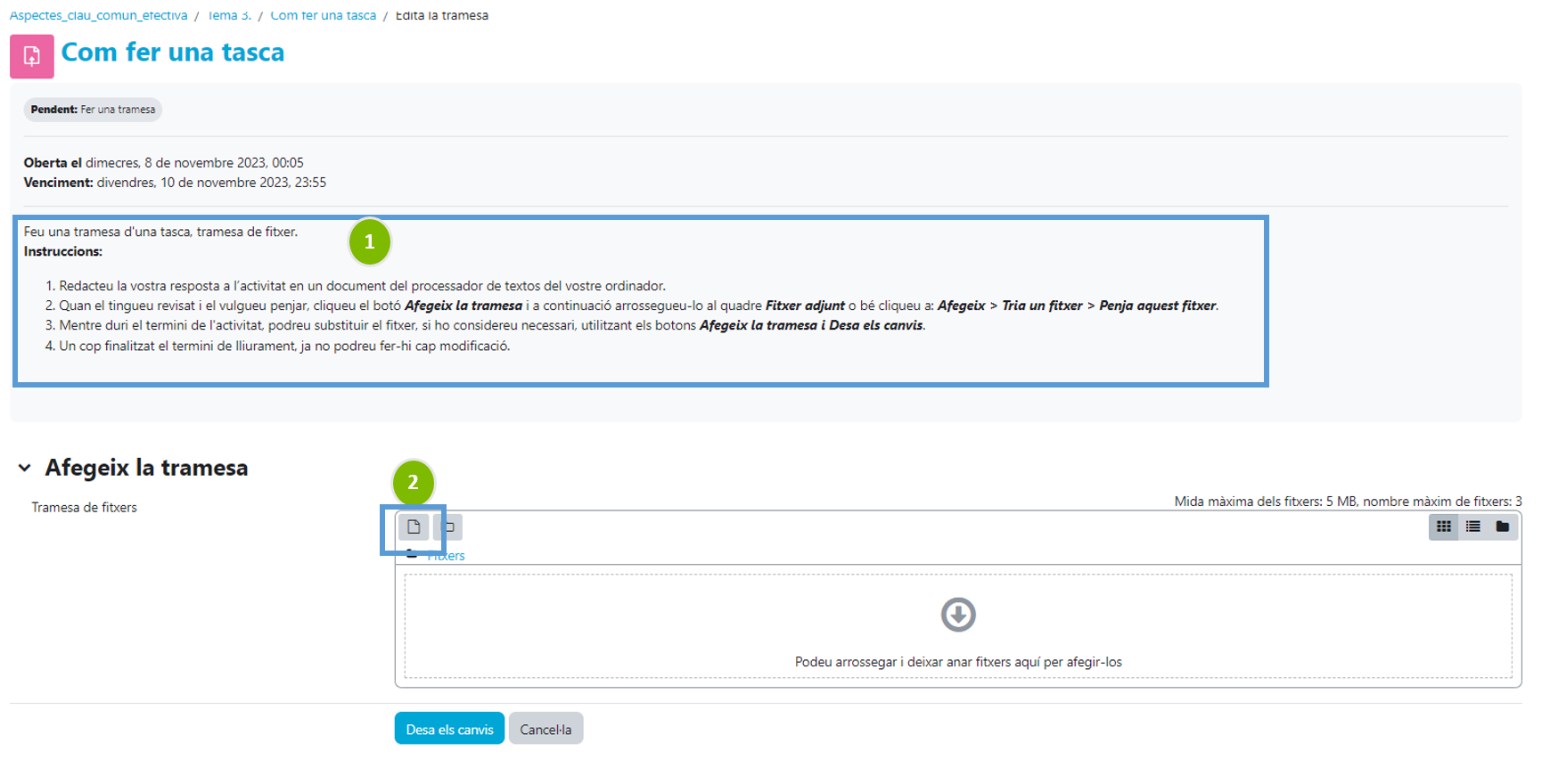Click the add file icon in file picker
This screenshot has height=759, width=1542.
414,527
